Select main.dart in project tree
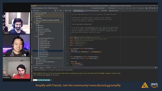Viewport: 162px width, 91px height. click(42, 49)
